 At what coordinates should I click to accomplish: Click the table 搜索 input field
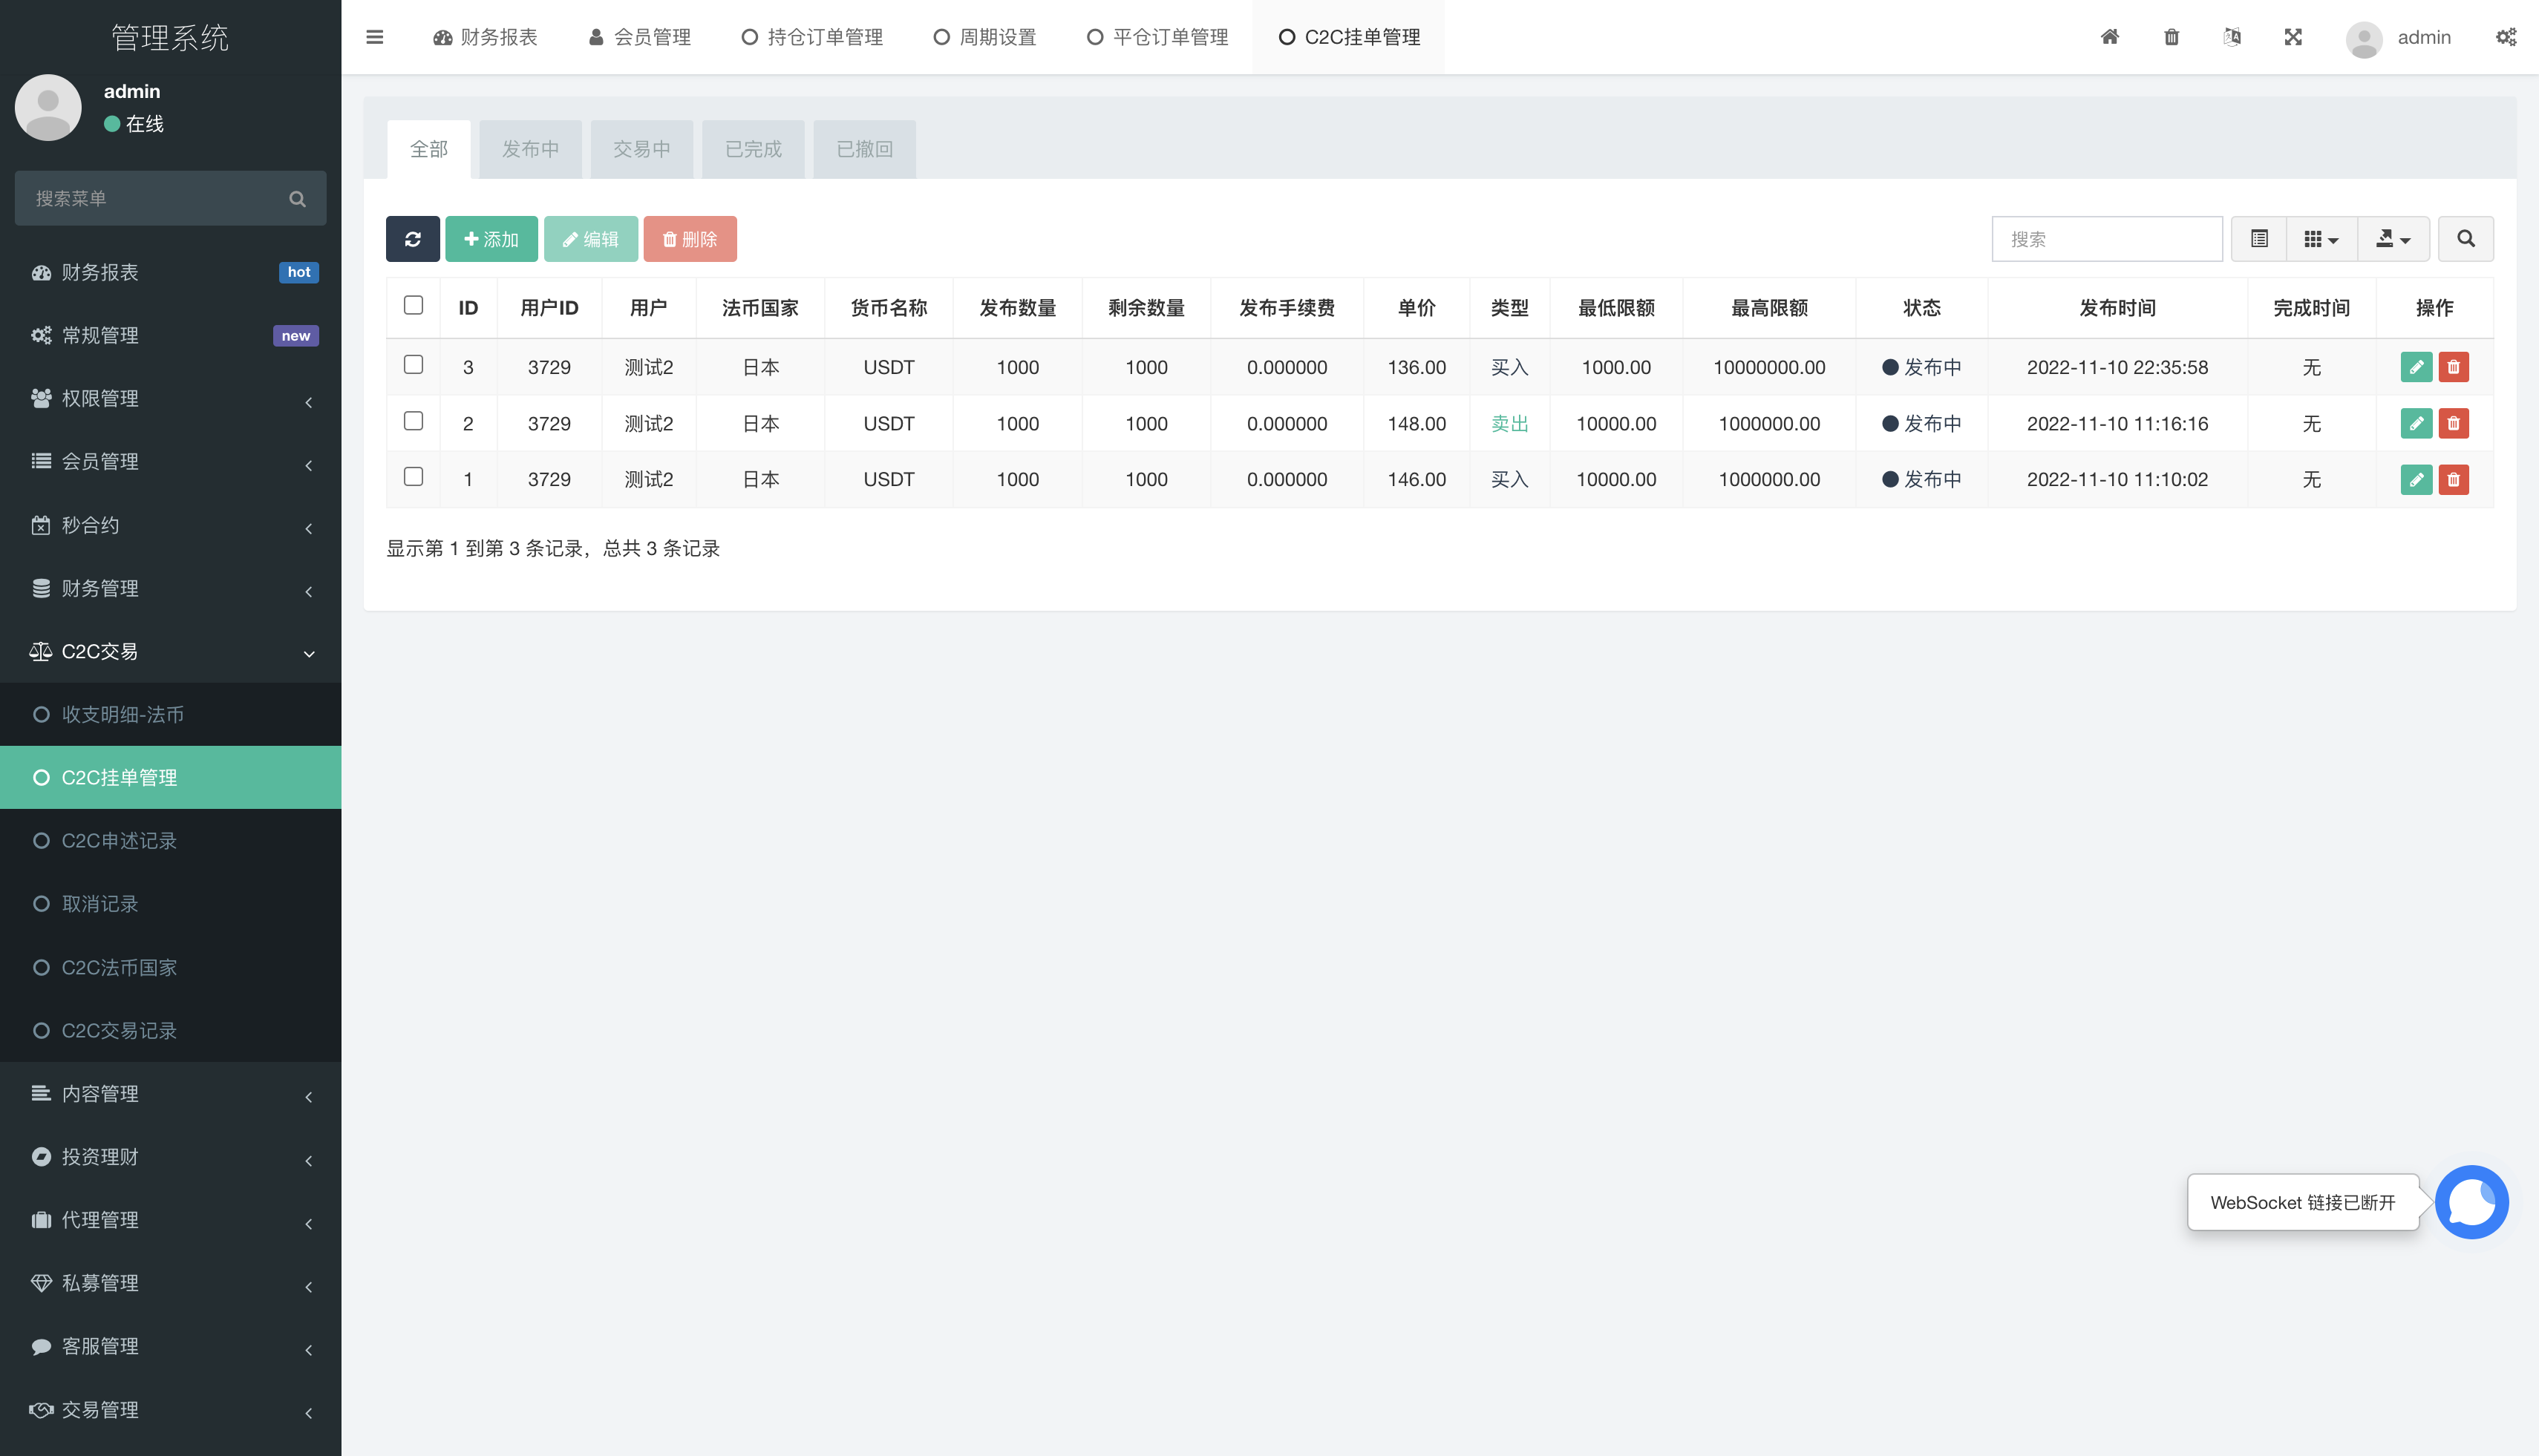[x=2106, y=239]
